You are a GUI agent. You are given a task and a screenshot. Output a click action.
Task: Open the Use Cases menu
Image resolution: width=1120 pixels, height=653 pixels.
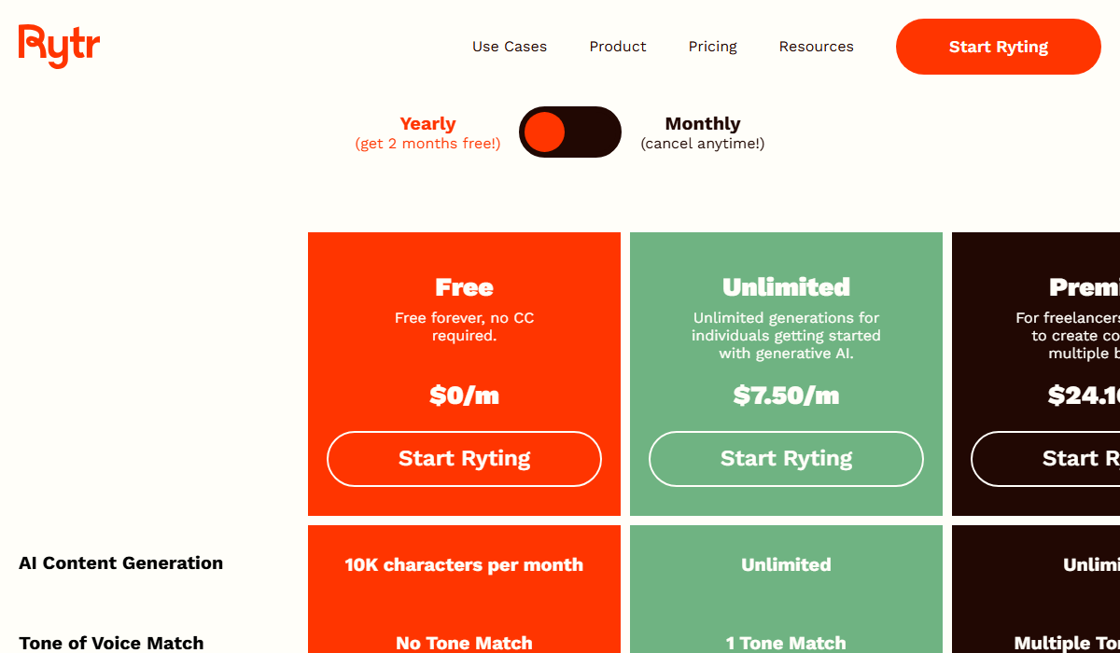(x=510, y=46)
